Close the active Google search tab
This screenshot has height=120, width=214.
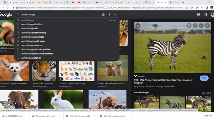point(166,2)
